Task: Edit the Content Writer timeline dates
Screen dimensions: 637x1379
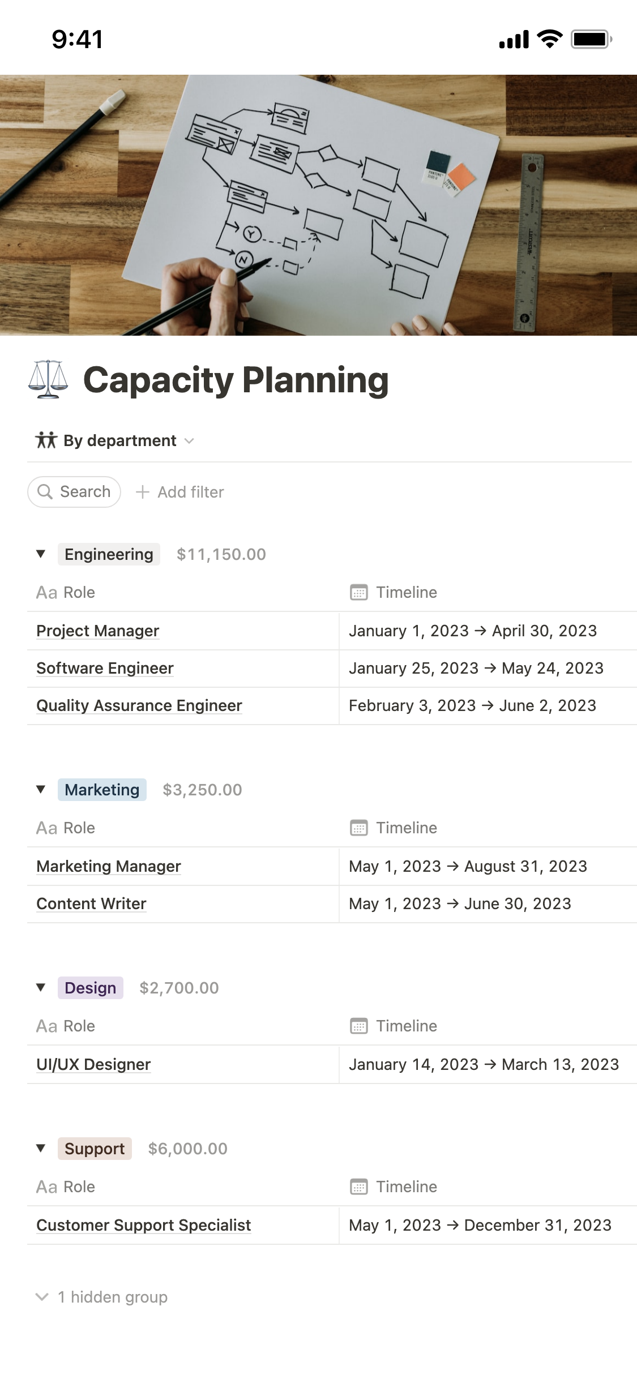Action: tap(460, 903)
